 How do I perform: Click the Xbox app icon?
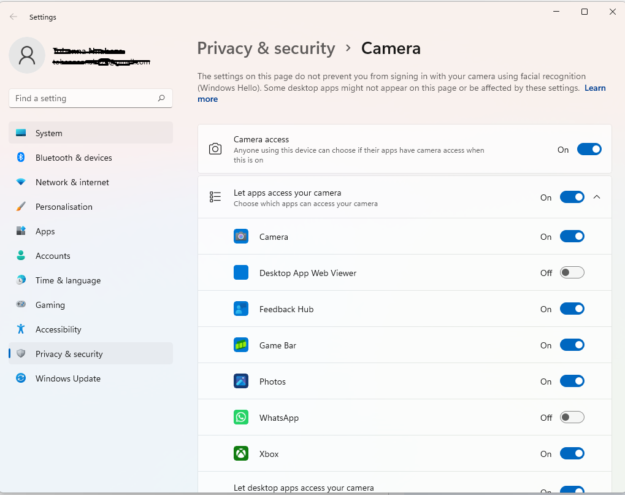pos(241,454)
